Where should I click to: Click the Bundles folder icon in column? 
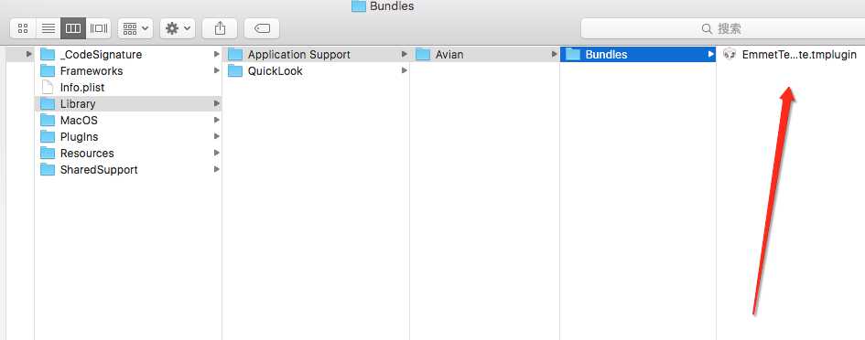[x=573, y=54]
